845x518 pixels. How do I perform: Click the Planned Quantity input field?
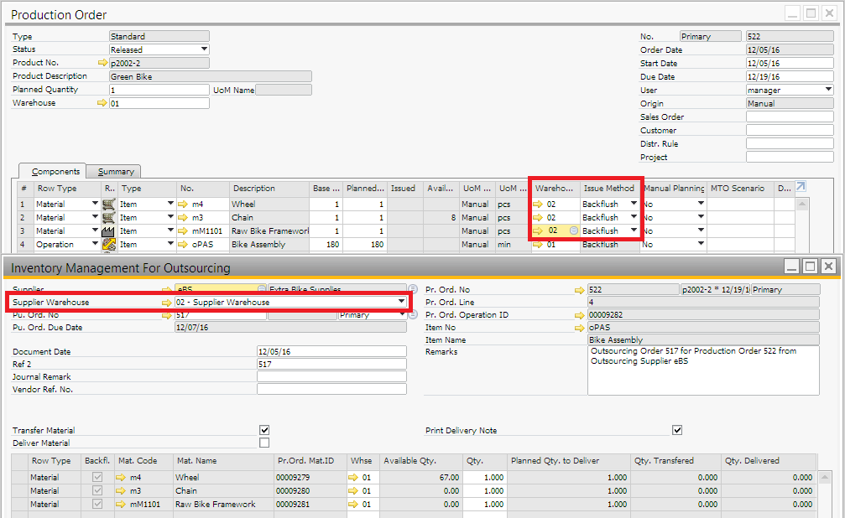(159, 90)
